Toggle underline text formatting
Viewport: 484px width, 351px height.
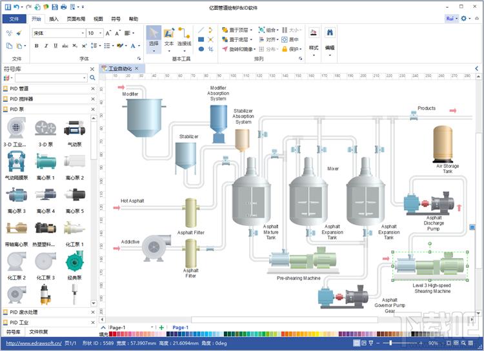55,46
